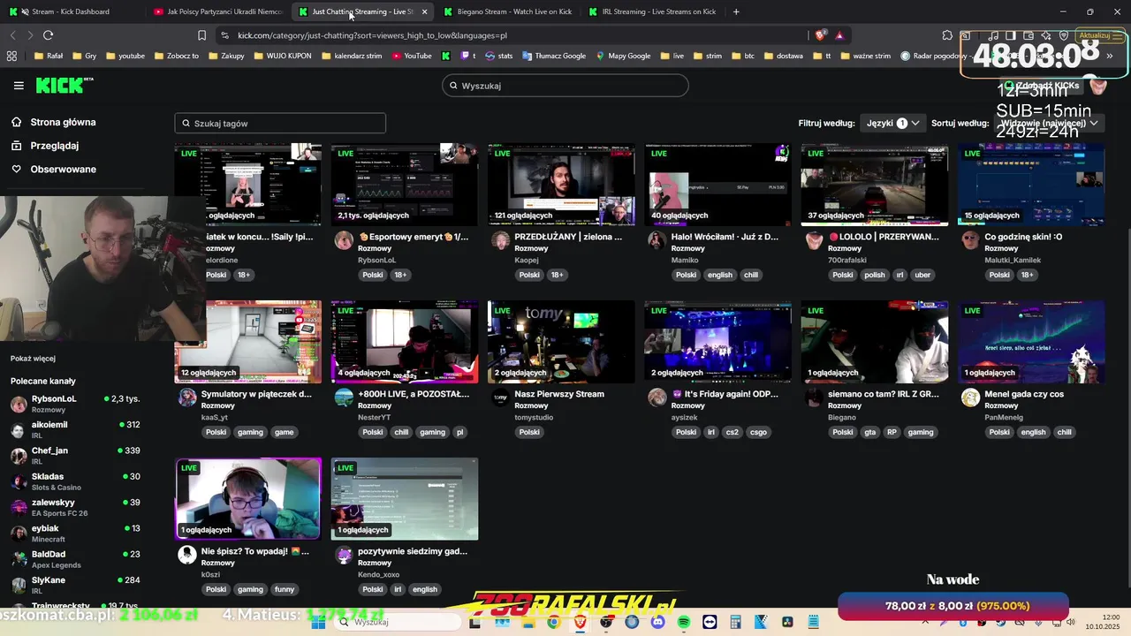The height and width of the screenshot is (636, 1131).
Task: Open k0szi's avatar under Nie śpisz? To wpadaj!
Action: pos(187,555)
